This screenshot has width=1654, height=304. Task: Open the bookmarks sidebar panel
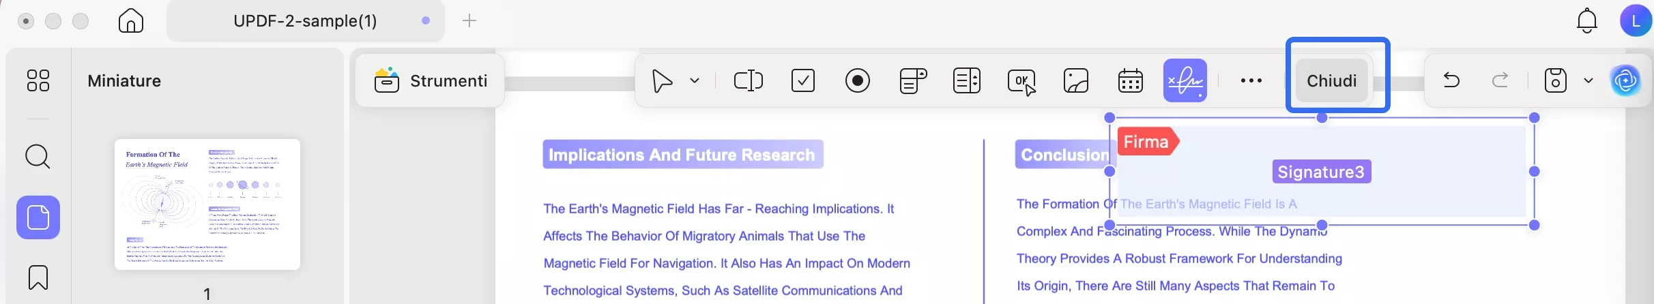click(38, 277)
